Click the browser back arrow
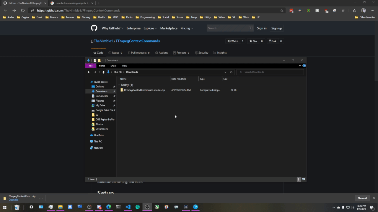378x212 pixels. 6,10
